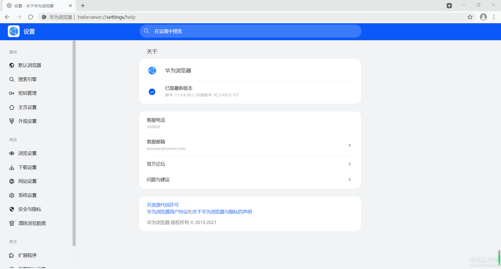Click the website settings globe icon
Viewport: 501px width, 269px height.
12,181
